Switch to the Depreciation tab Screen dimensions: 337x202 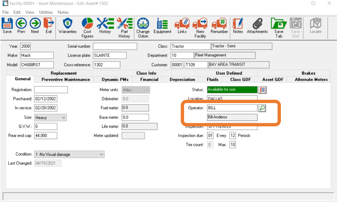(x=183, y=79)
